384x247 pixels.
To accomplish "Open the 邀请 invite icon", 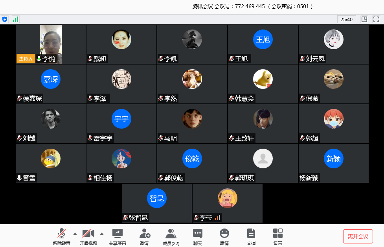I will [x=145, y=234].
